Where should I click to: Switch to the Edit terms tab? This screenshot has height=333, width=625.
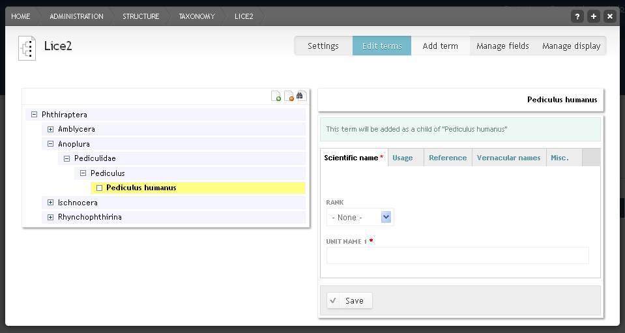pyautogui.click(x=382, y=46)
